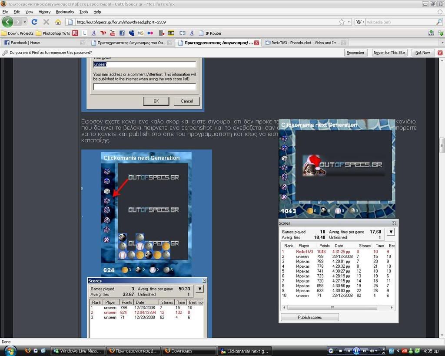Screen dimensions: 445x356
Task: Reload the page with the refresh icon
Action: 34,22
